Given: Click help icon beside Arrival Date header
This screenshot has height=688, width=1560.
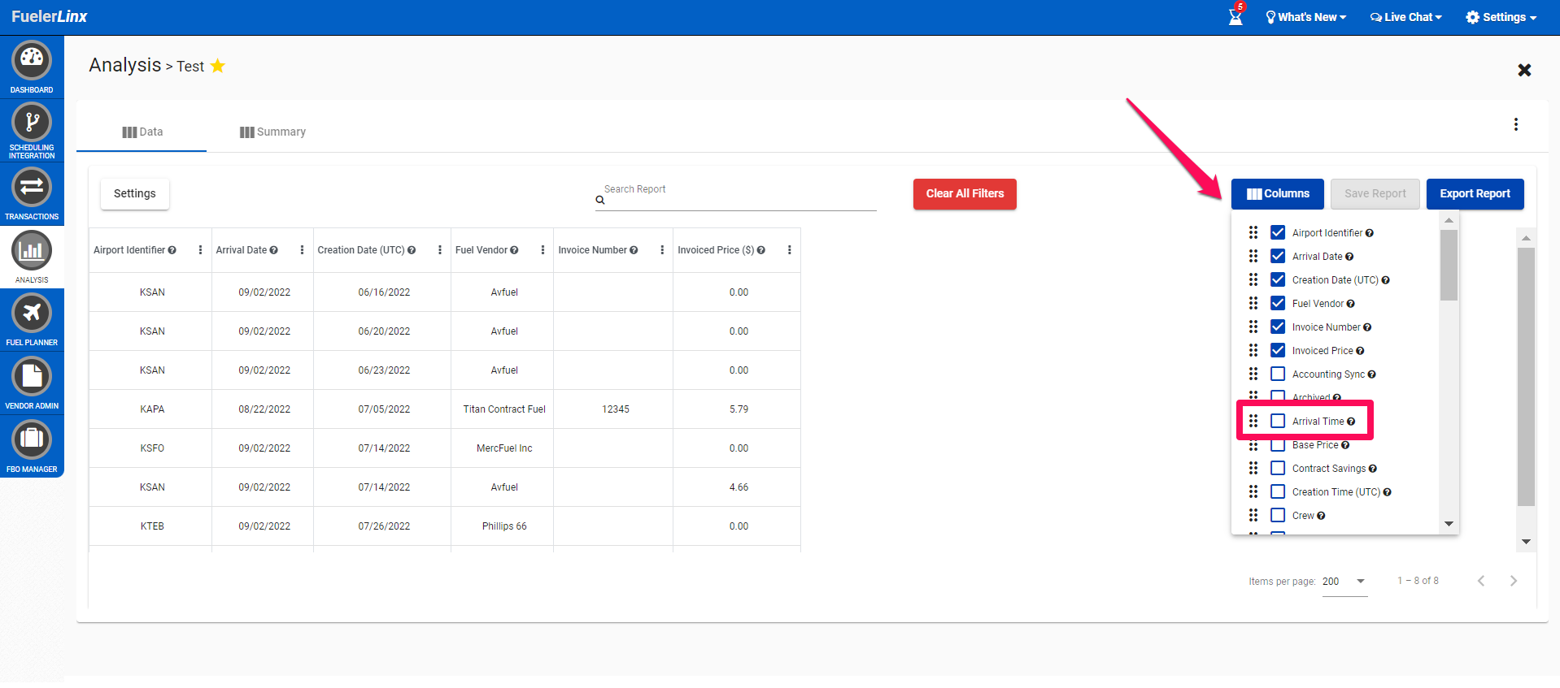Looking at the screenshot, I should (274, 250).
